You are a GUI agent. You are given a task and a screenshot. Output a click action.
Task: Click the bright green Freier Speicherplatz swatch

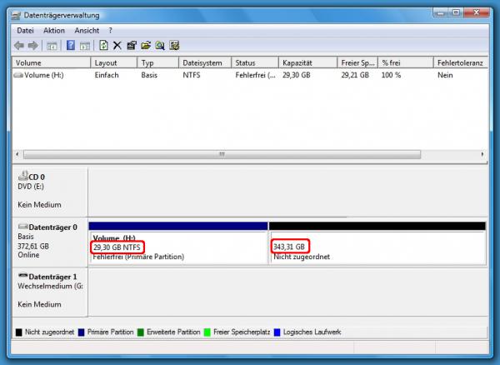point(207,332)
